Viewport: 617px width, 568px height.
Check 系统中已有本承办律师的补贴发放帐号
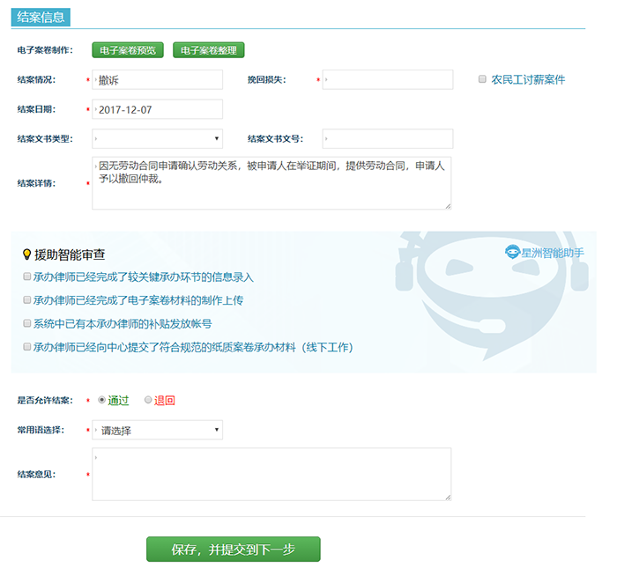26,323
